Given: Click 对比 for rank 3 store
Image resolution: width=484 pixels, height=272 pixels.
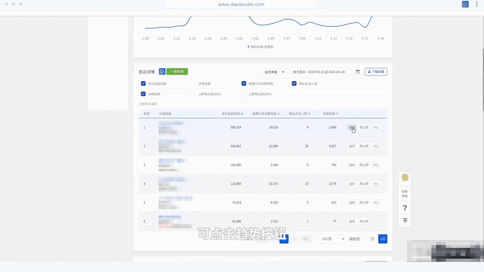Looking at the screenshot, I should [x=376, y=165].
